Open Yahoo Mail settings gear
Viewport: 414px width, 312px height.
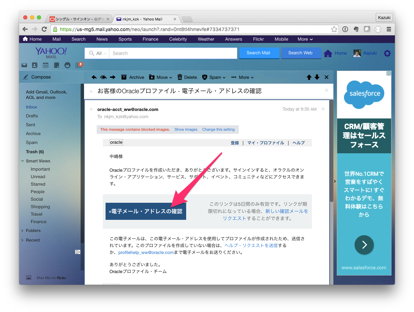coord(387,53)
